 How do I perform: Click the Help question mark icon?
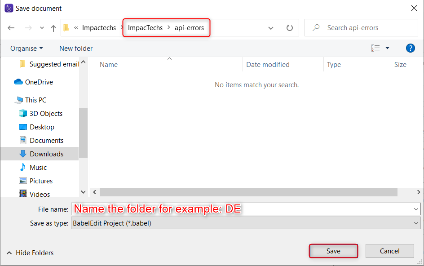(410, 48)
